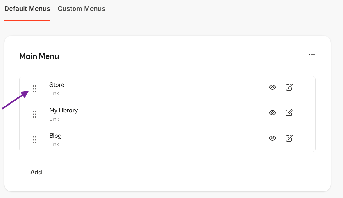
Task: Switch to the Custom Menus tab
Action: click(81, 9)
